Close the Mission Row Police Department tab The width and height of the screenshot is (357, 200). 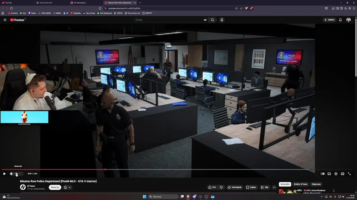coord(135,2)
